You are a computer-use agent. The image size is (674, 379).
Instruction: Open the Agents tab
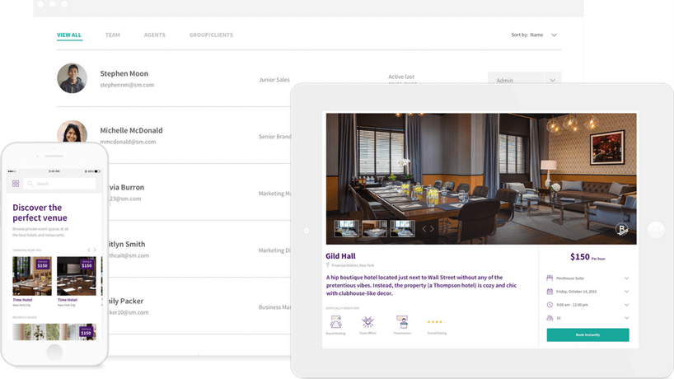[x=154, y=35]
